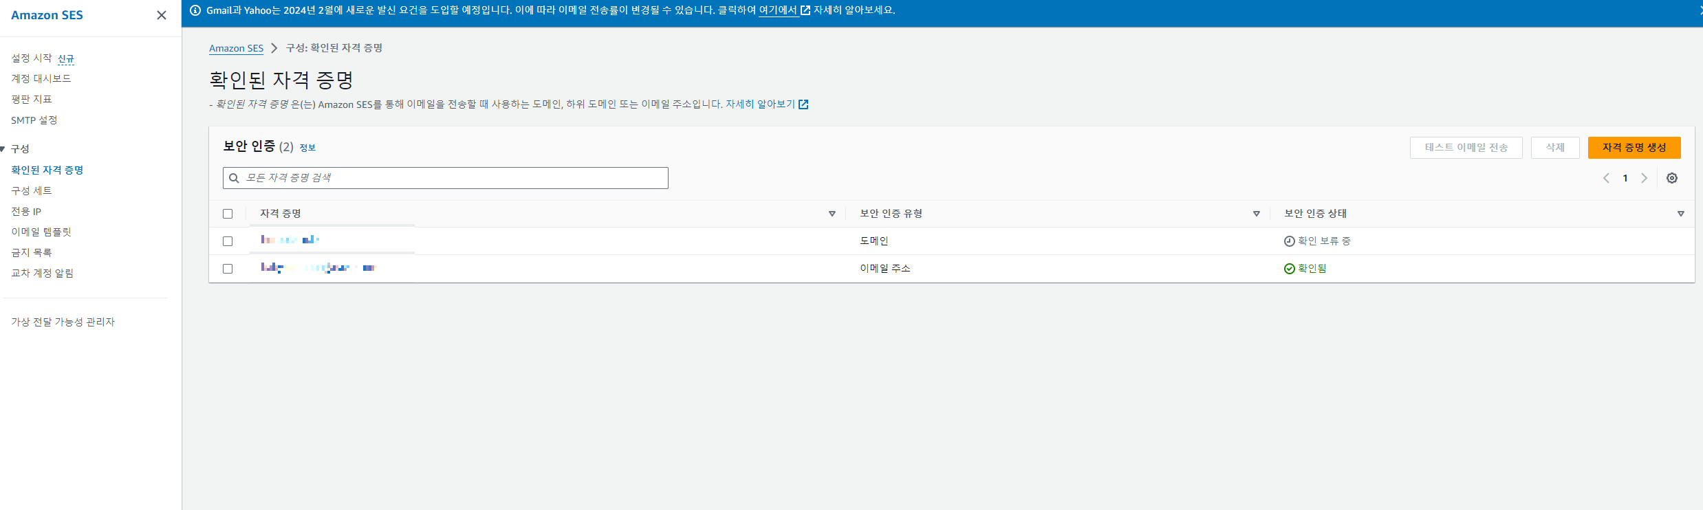This screenshot has height=510, width=1703.
Task: Click the 정보 link beside 보안 인증
Action: (x=307, y=148)
